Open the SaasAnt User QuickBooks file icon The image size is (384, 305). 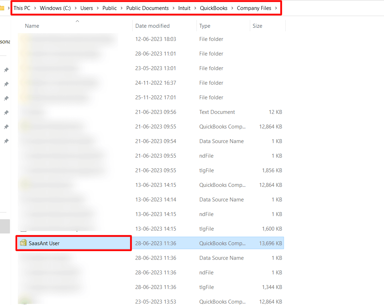(x=23, y=243)
